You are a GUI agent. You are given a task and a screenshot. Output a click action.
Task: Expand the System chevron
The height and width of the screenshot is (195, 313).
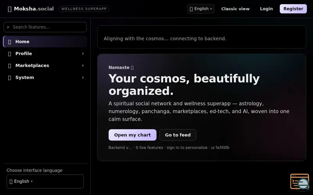(83, 77)
